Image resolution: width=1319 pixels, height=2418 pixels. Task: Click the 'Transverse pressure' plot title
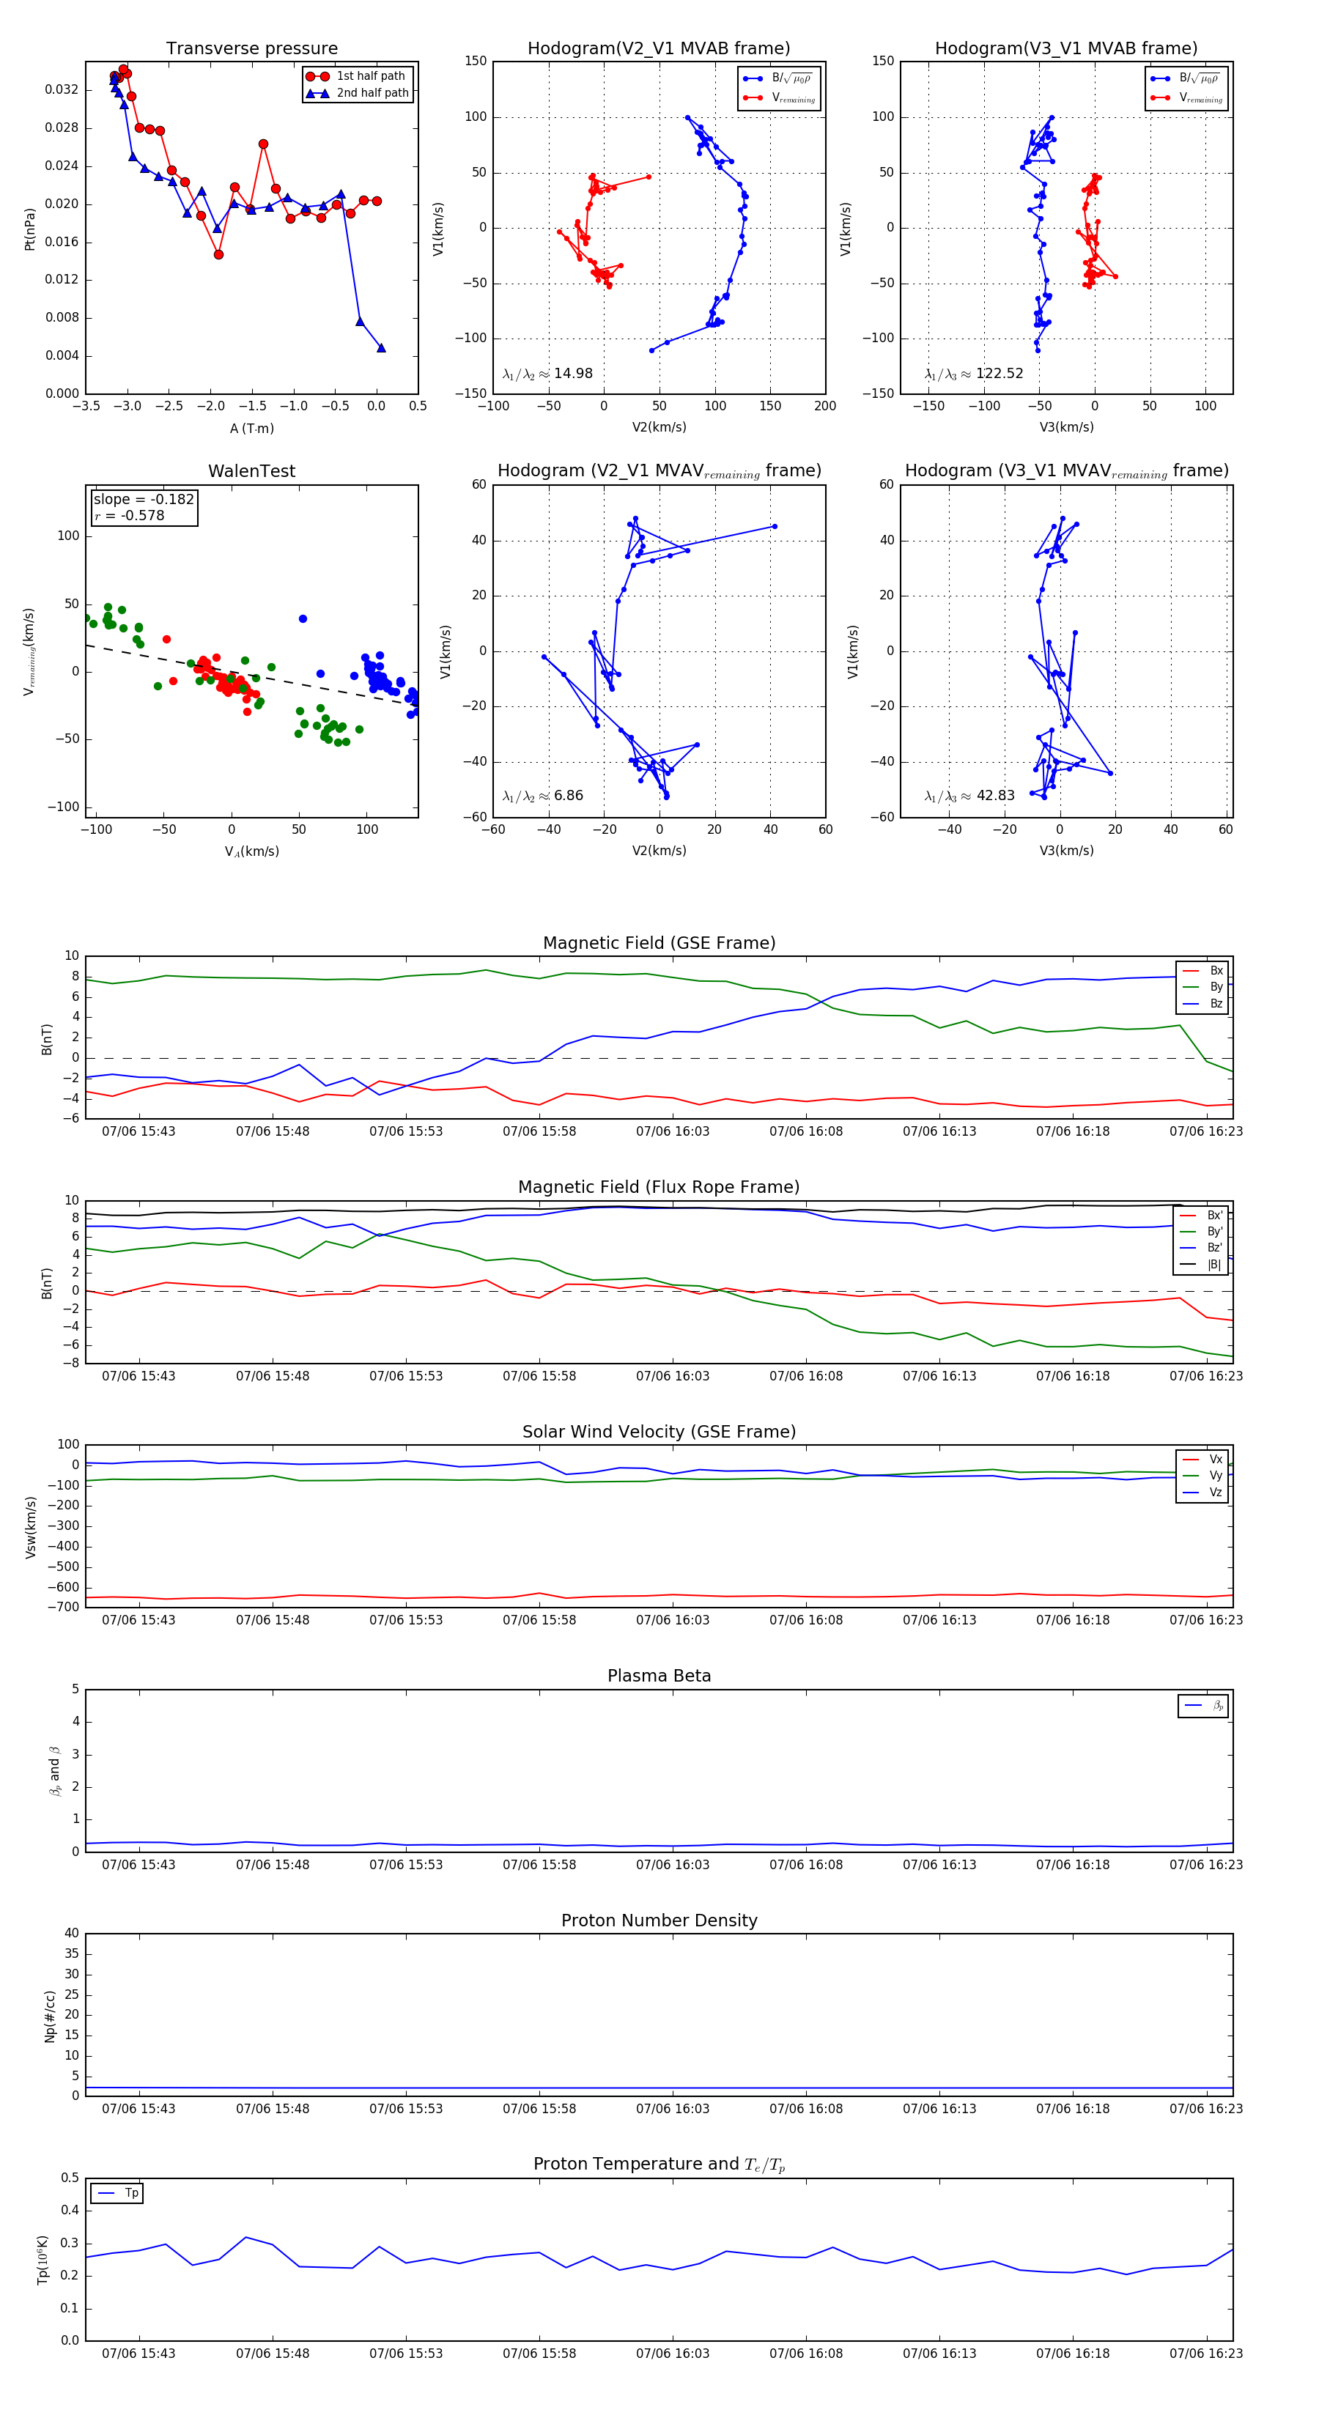[251, 48]
